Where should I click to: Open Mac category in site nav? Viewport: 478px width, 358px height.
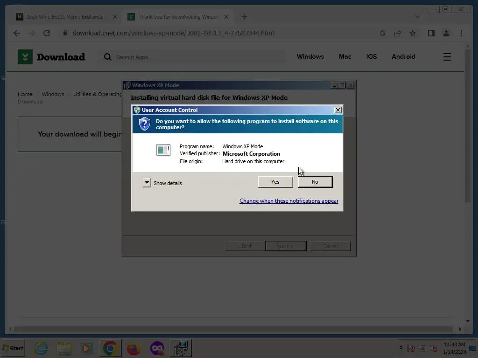point(345,56)
